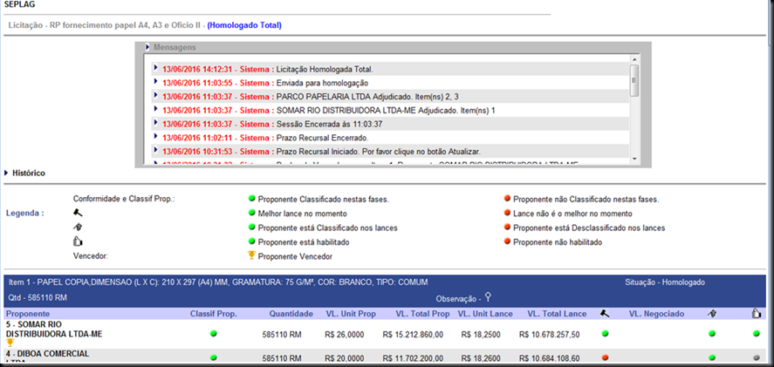
Task: Click the '(Homologado Total)' status link
Action: [x=244, y=25]
